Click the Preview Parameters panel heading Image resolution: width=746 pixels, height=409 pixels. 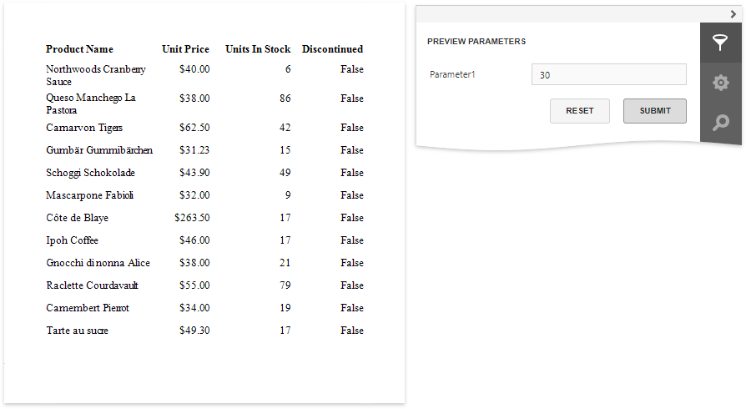pyautogui.click(x=476, y=41)
